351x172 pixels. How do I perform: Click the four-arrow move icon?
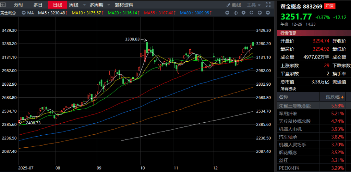(x=235, y=13)
